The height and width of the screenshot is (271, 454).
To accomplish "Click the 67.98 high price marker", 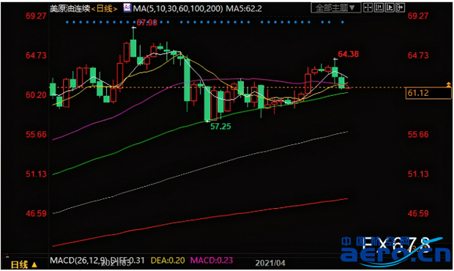I will [146, 23].
